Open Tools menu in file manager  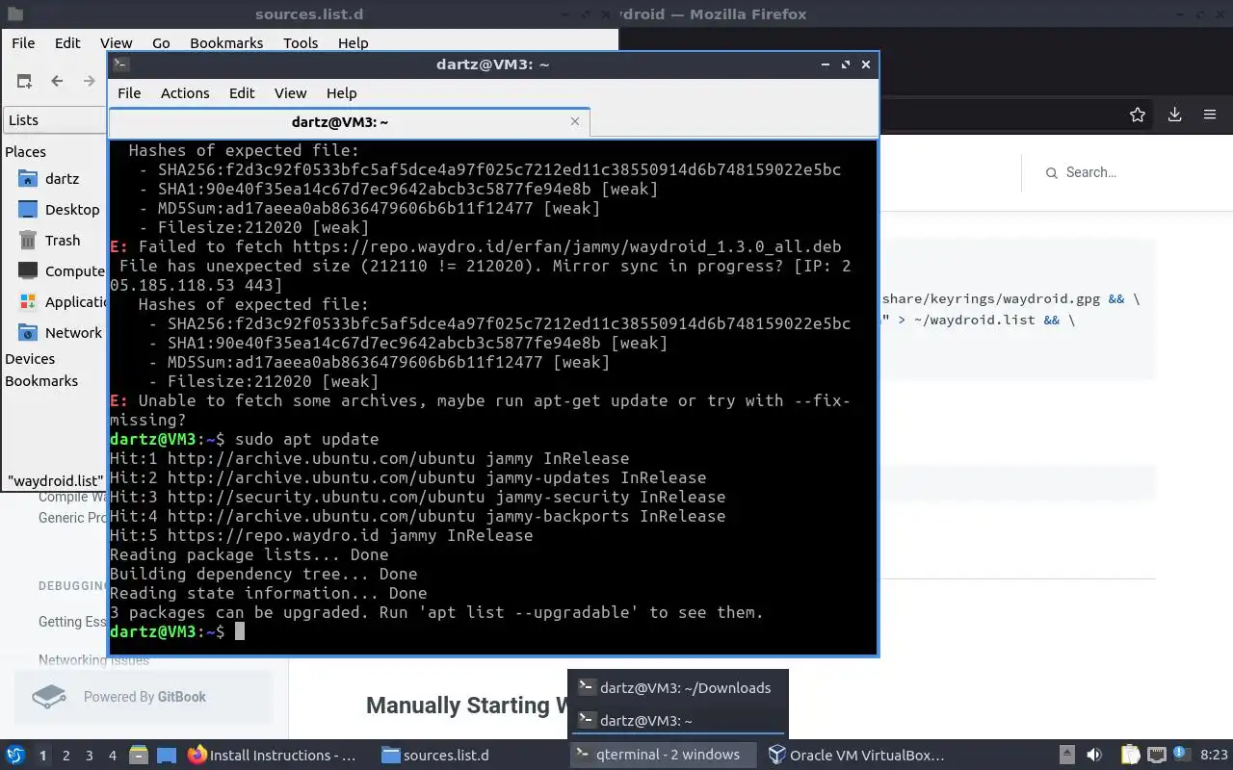[301, 43]
